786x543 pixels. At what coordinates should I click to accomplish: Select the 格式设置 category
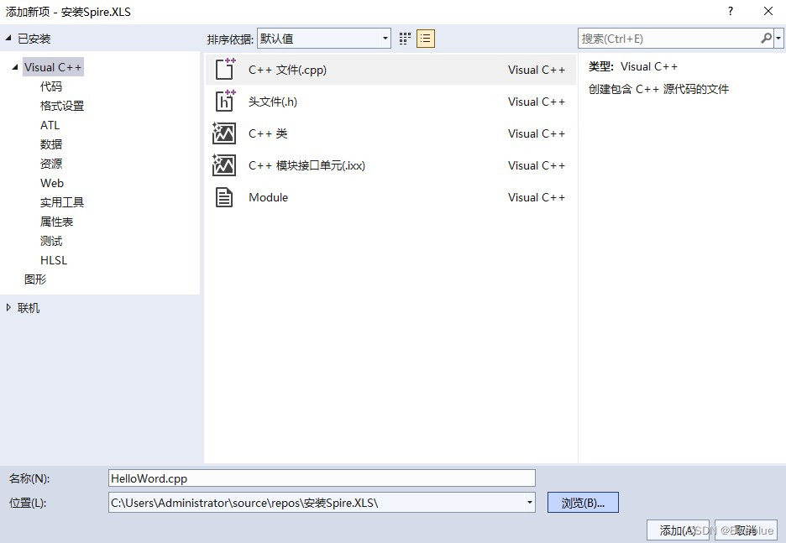pyautogui.click(x=62, y=106)
